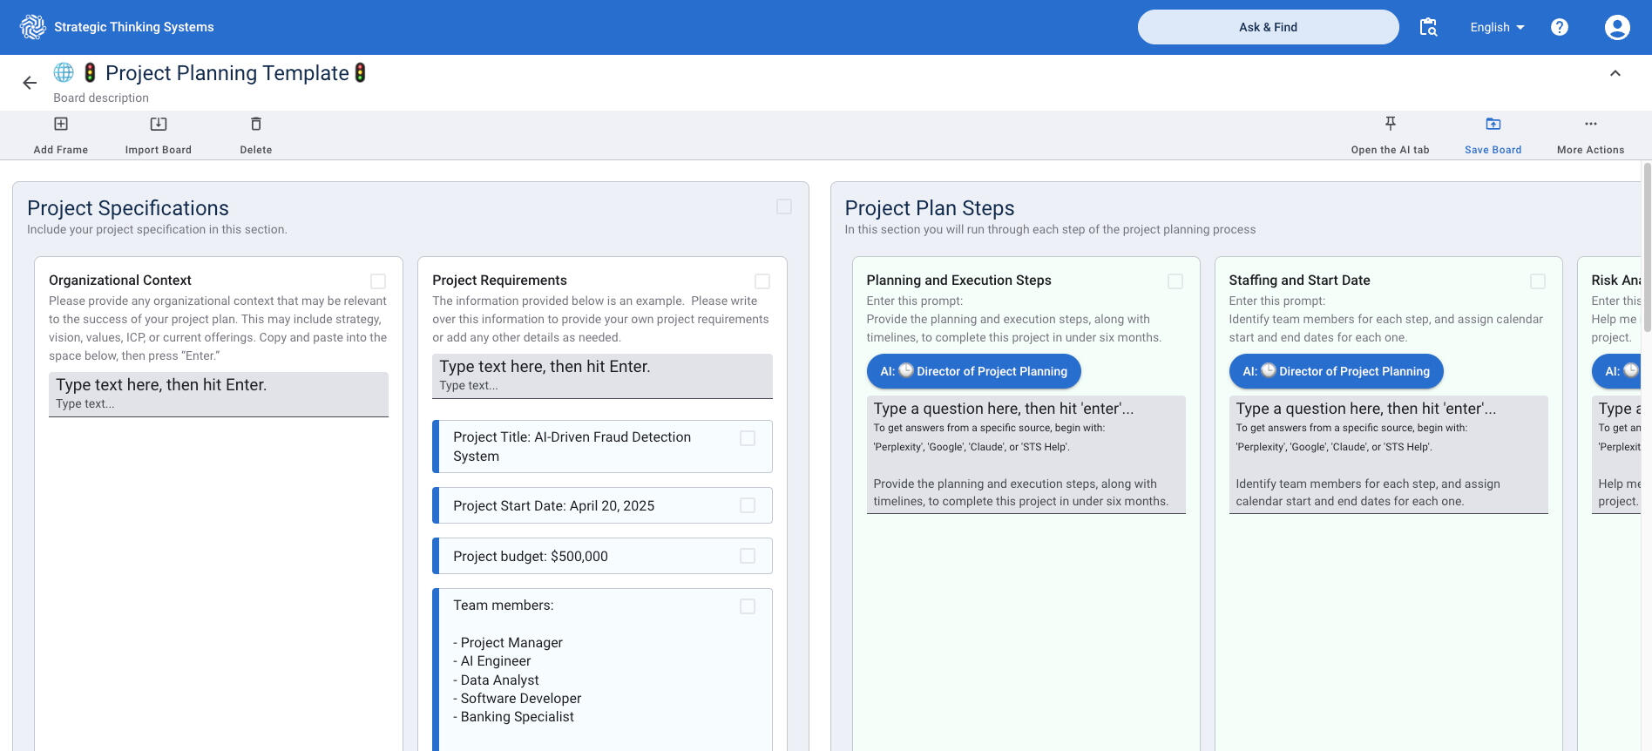Type in the Organizational Context text field
The width and height of the screenshot is (1652, 751).
(x=218, y=394)
